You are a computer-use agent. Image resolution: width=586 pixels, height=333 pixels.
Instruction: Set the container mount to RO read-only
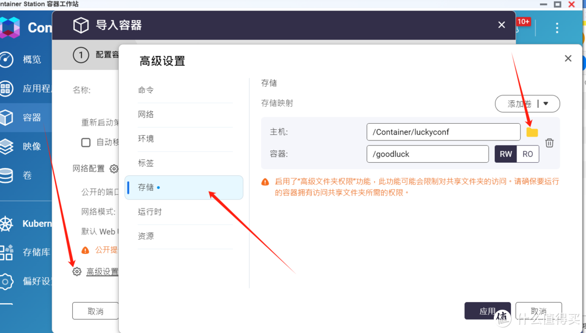coord(528,153)
